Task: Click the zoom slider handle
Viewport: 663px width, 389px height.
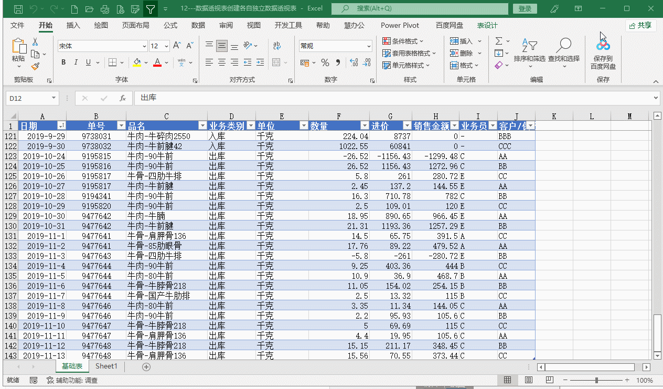Action: click(x=596, y=380)
